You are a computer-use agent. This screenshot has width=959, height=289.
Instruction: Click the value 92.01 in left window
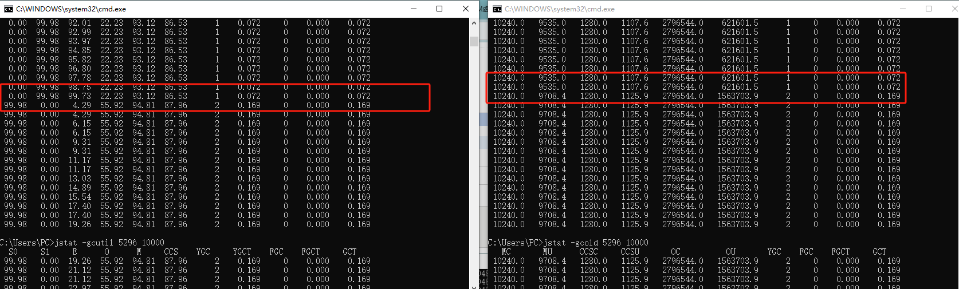(x=80, y=23)
